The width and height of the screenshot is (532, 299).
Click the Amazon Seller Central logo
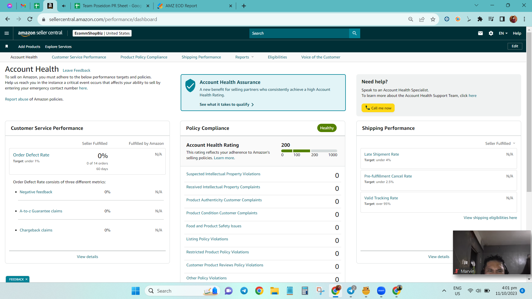point(40,33)
